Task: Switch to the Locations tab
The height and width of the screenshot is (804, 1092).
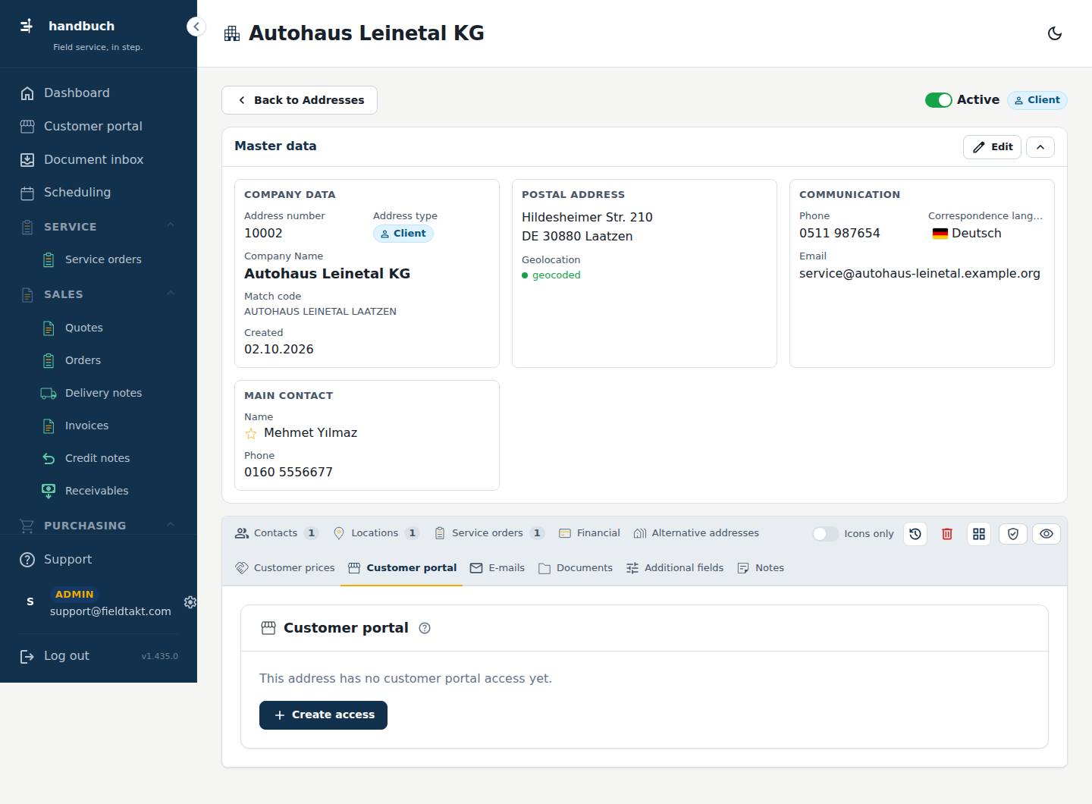Action: 376,533
